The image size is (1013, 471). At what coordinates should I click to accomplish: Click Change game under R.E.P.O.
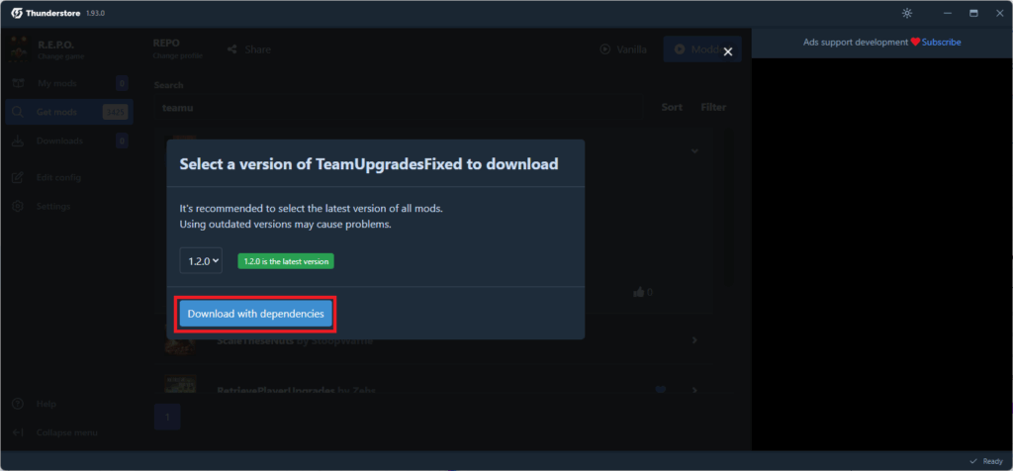coord(60,56)
